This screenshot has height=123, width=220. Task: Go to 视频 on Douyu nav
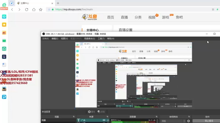coord(152,17)
